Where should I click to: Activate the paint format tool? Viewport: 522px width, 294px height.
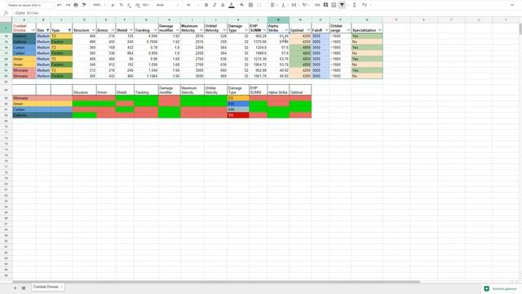(84, 5)
